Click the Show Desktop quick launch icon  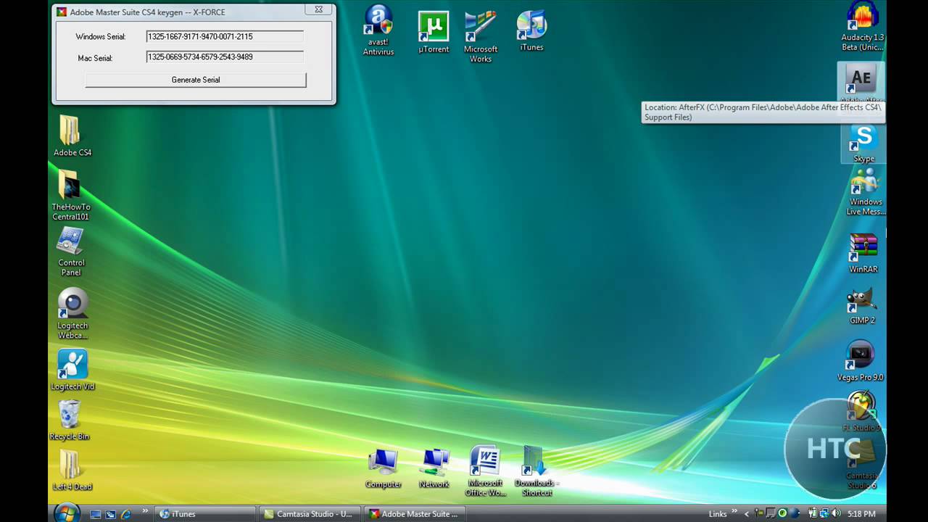pos(96,514)
